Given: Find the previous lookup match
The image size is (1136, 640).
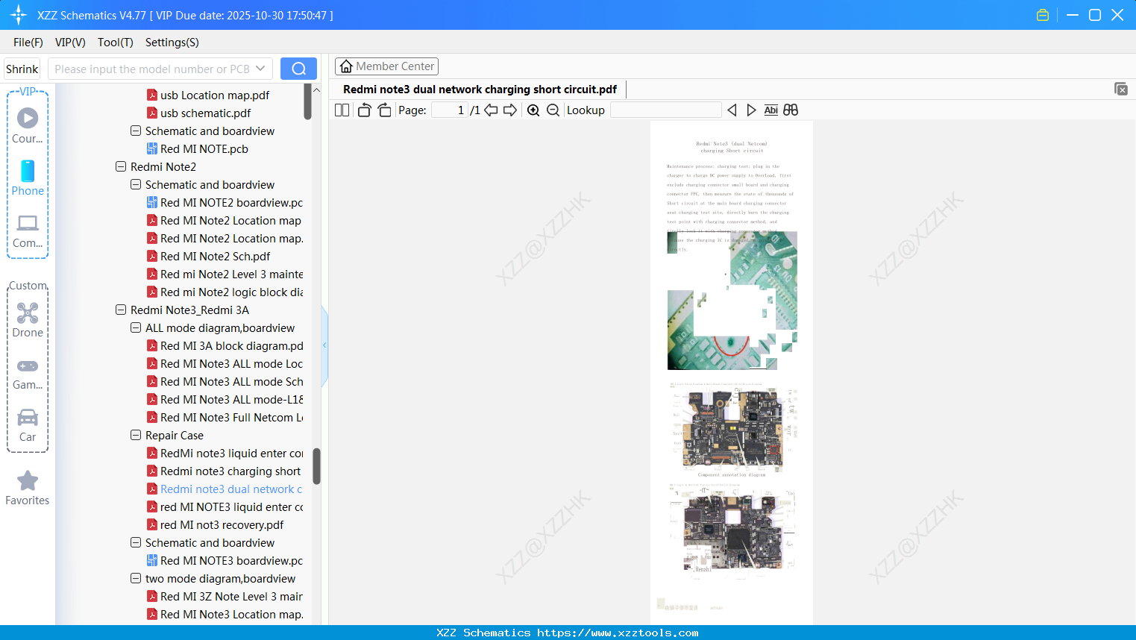Looking at the screenshot, I should point(732,110).
